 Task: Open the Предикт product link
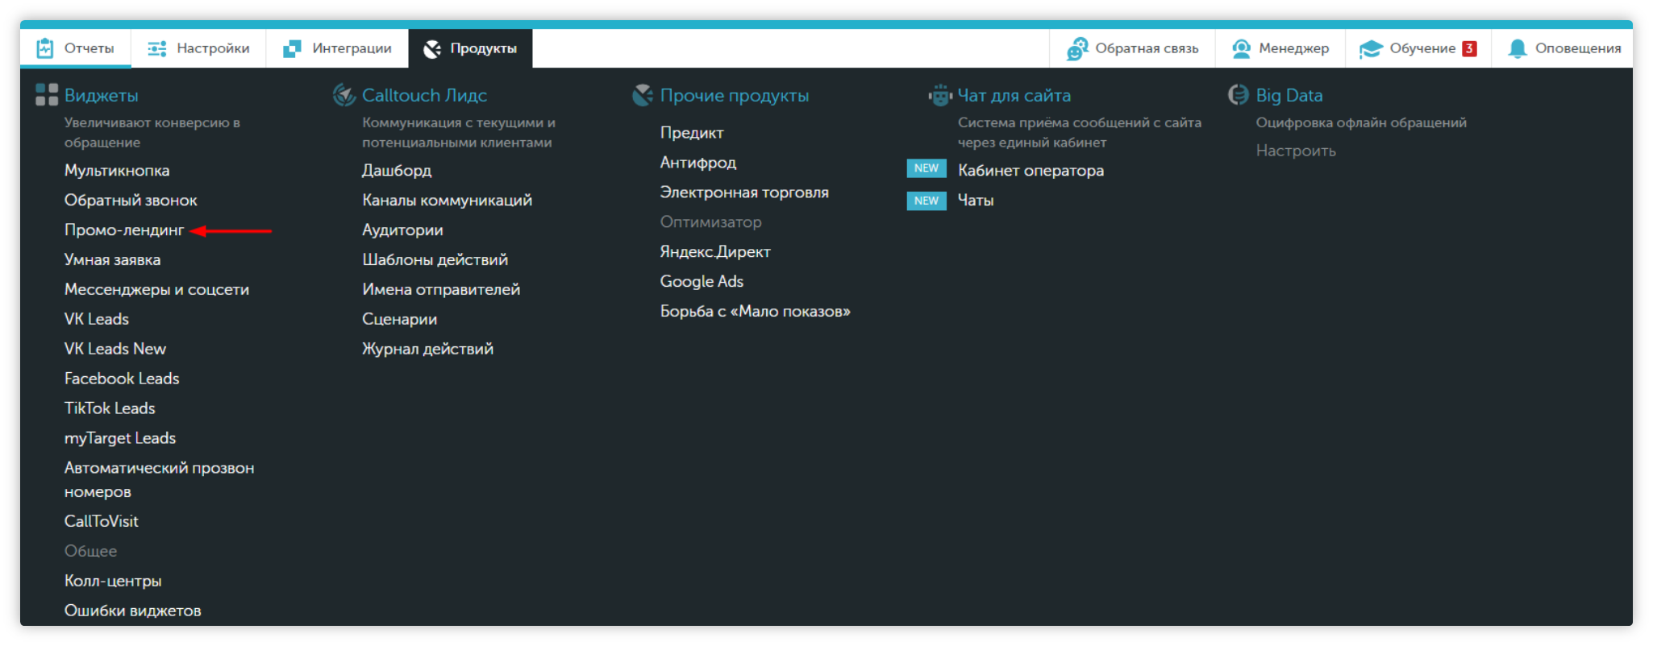[x=692, y=133]
